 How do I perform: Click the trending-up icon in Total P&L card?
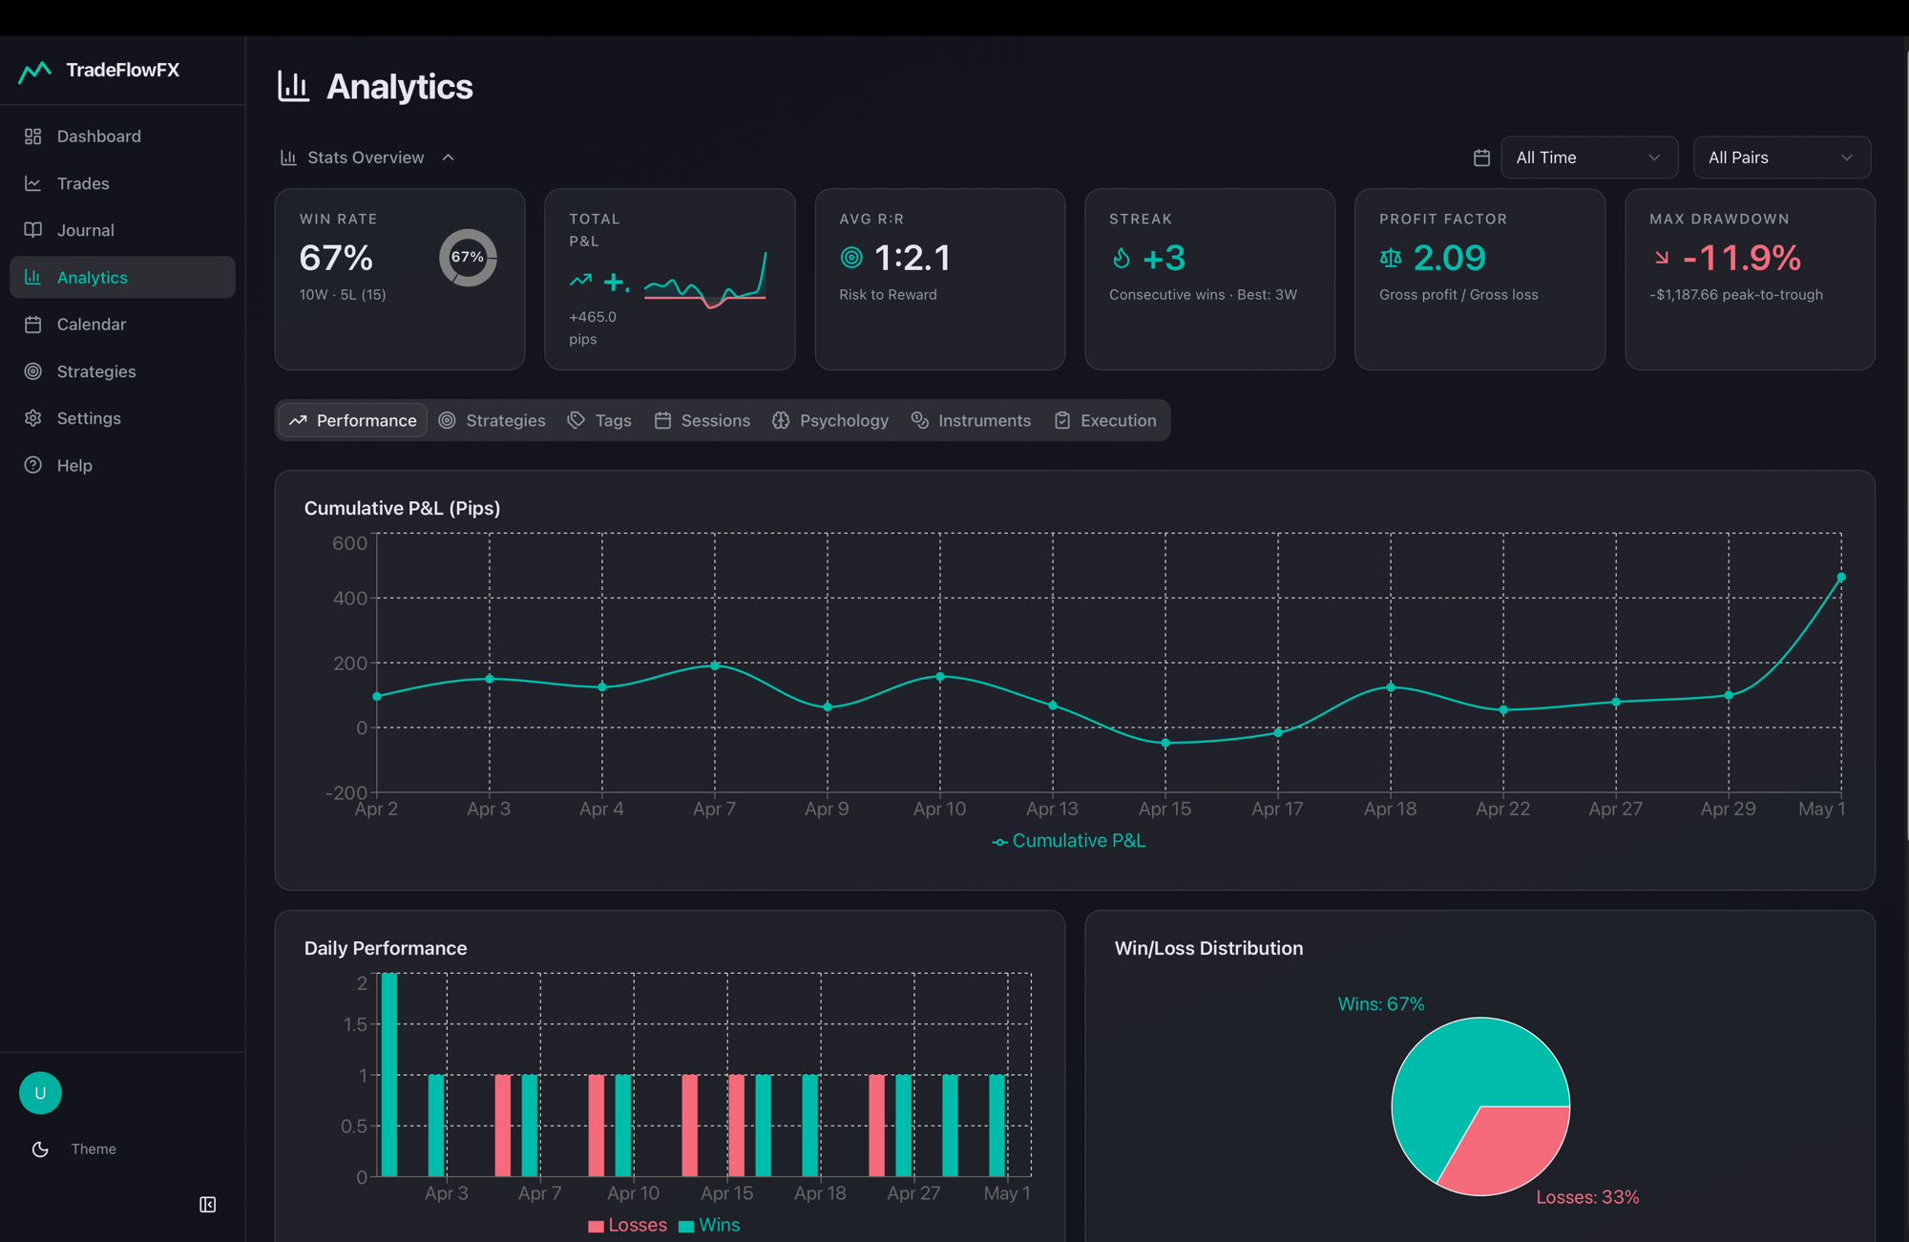tap(580, 281)
